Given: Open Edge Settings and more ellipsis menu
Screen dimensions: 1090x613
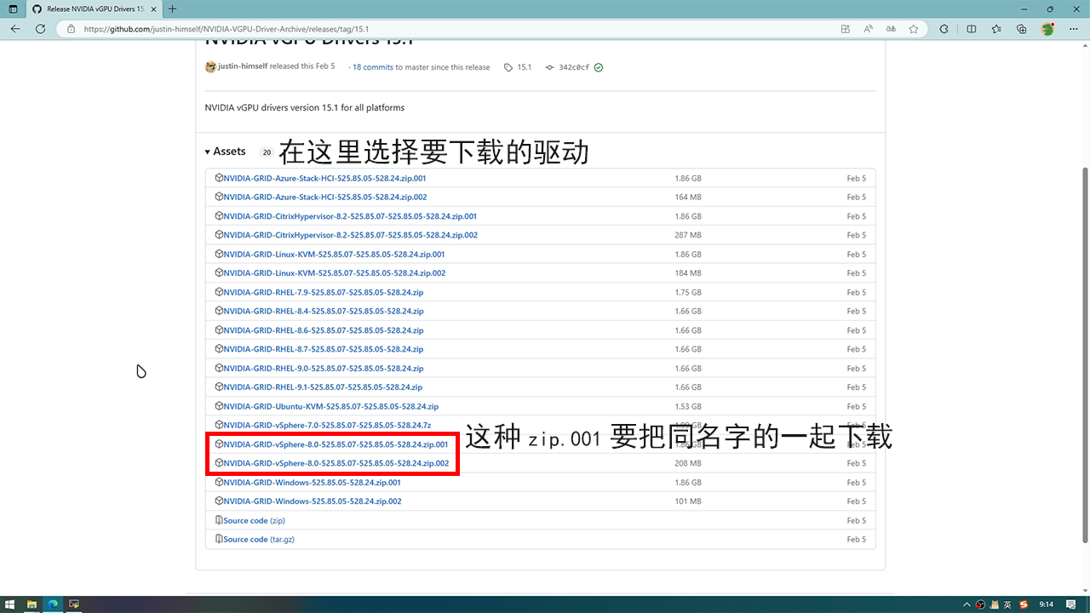Looking at the screenshot, I should pyautogui.click(x=1073, y=28).
